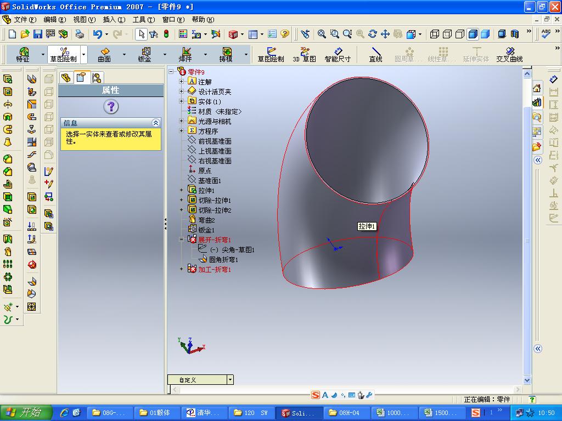Open the 插入(I) menu

coord(114,19)
